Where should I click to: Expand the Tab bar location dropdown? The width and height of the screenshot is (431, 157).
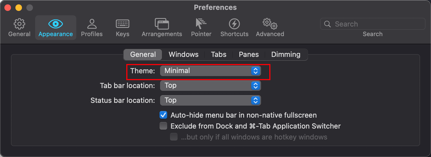coord(210,86)
